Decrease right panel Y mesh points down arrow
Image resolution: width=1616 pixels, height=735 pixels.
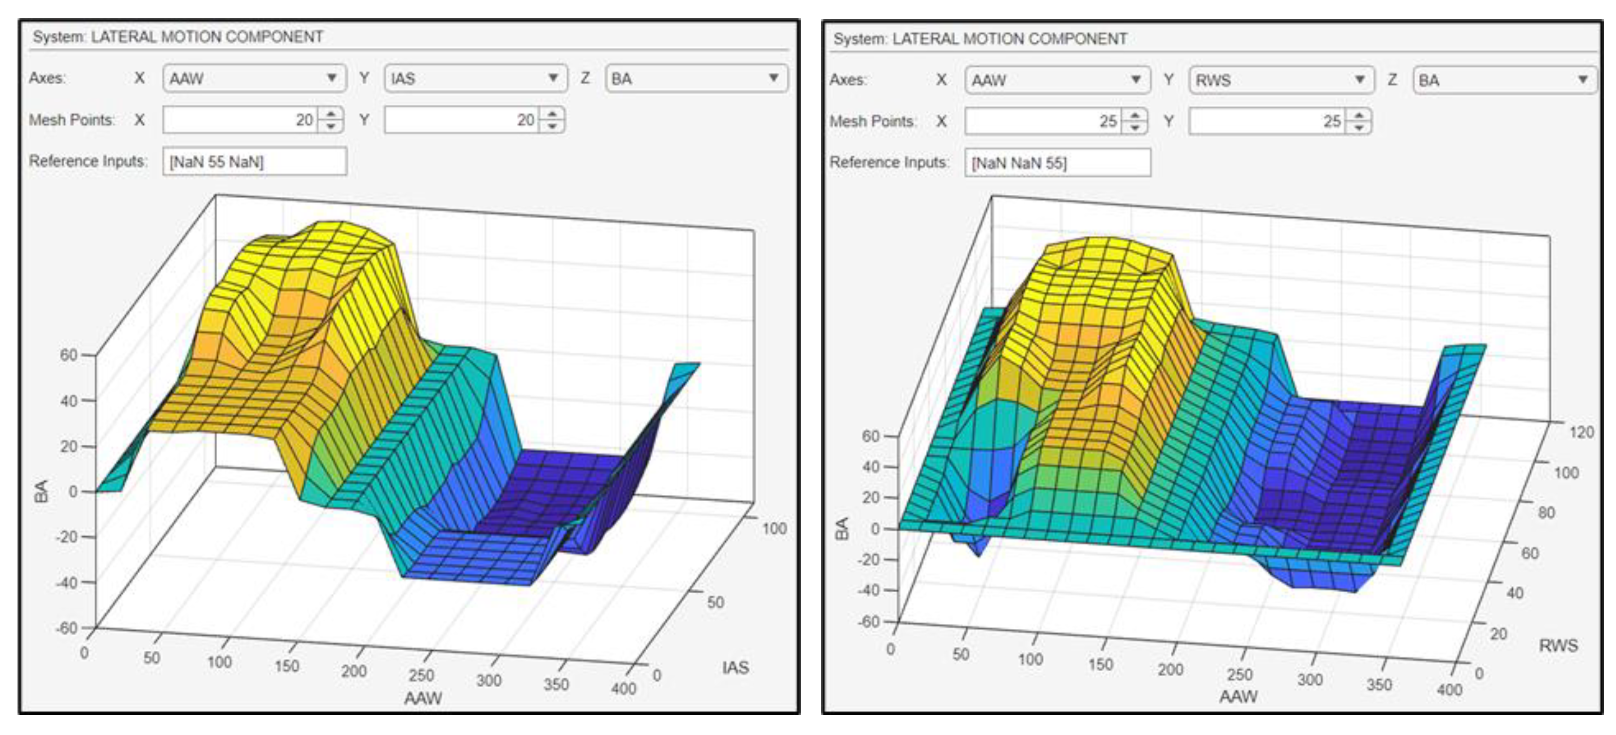tap(1359, 127)
